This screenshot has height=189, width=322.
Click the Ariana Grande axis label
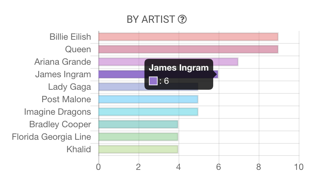(x=62, y=62)
